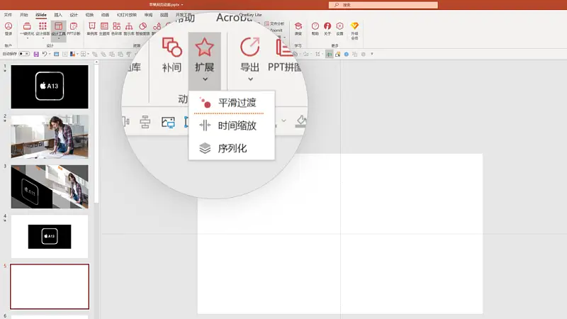Expand the 设计排版 dropdown arrow
Viewport: 567px width, 319px height.
click(x=43, y=38)
